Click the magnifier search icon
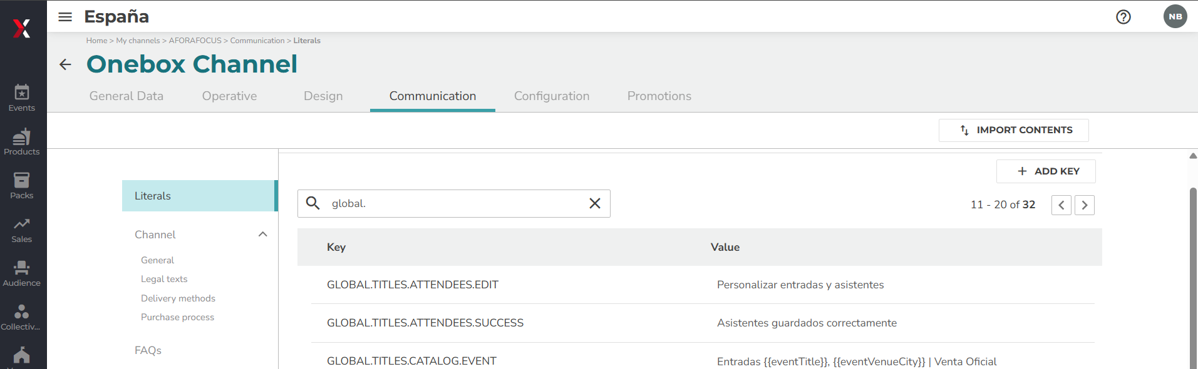This screenshot has width=1198, height=369. click(x=312, y=203)
